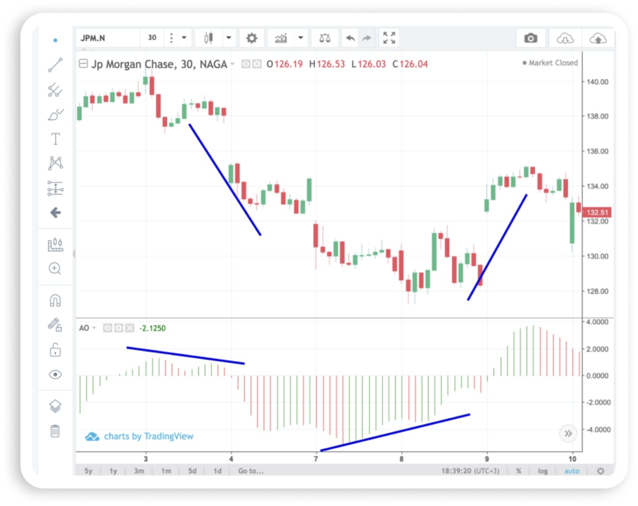Select the 1d time range

(218, 471)
